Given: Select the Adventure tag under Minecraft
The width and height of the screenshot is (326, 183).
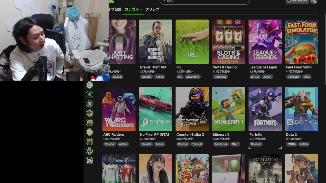Looking at the screenshot, I should point(221,144).
